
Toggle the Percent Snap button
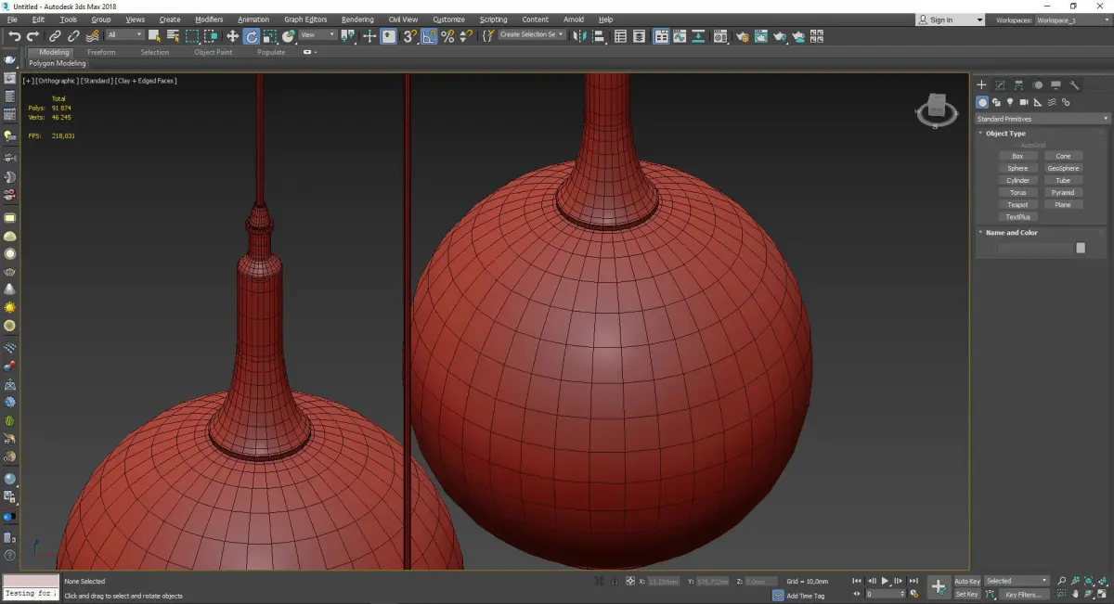447,36
